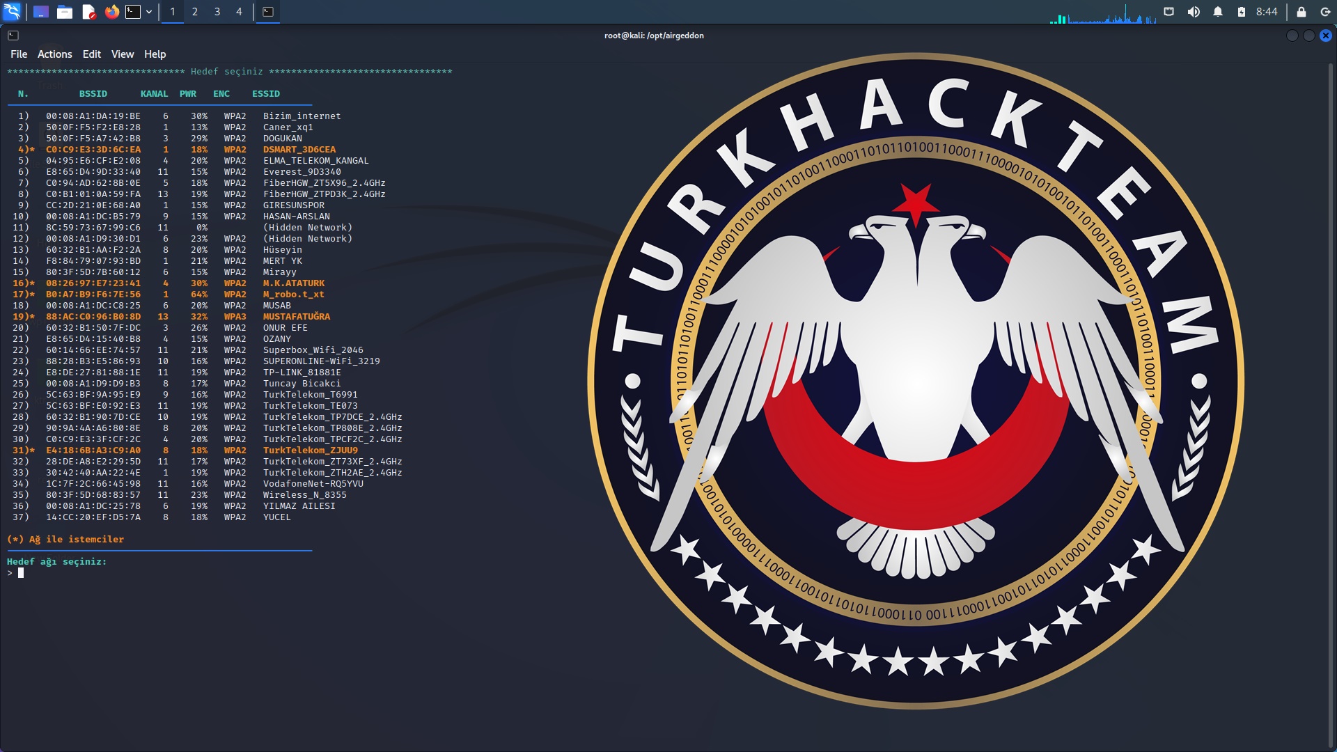
Task: Open the File menu
Action: pos(19,54)
